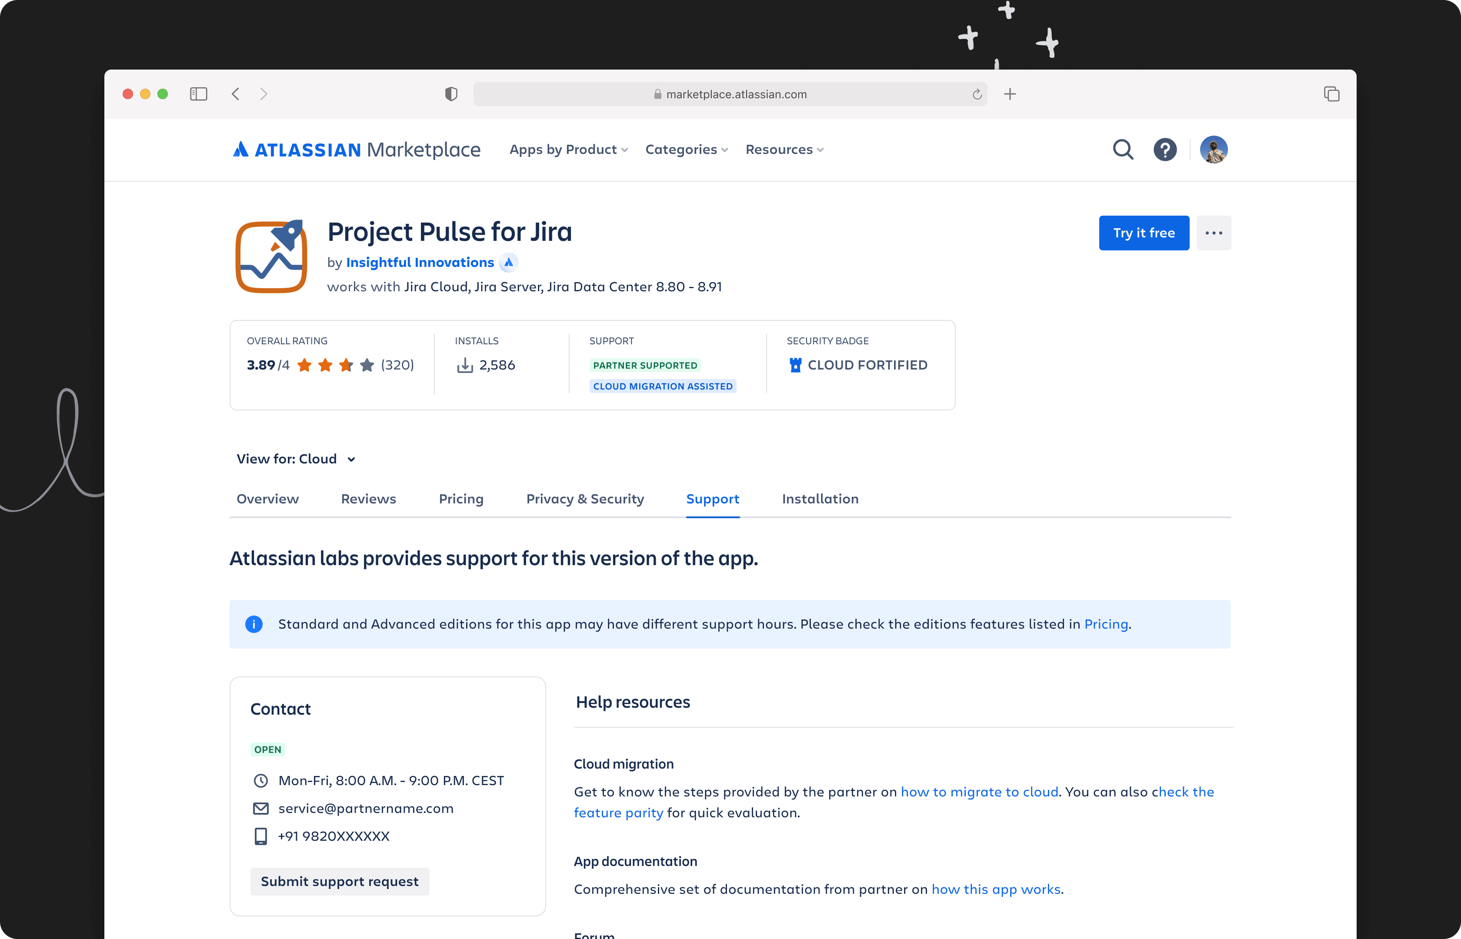Viewport: 1461px width, 939px height.
Task: Click the +91 9820XXXXXX phone number
Action: pos(334,836)
